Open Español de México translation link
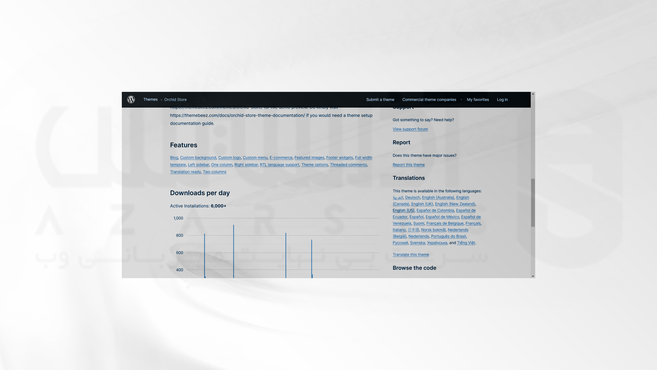657x370 pixels. 442,217
